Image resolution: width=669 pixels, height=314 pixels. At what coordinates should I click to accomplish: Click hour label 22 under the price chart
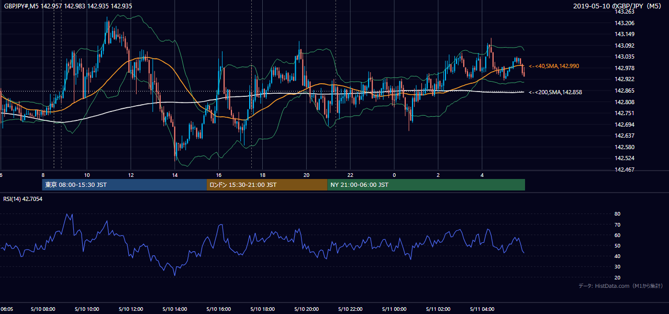[351, 175]
